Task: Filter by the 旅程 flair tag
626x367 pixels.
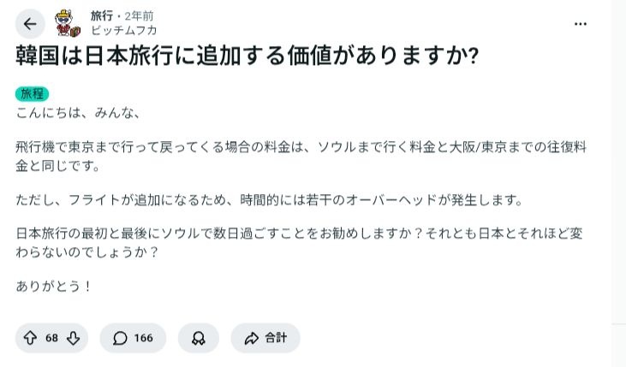Action: pyautogui.click(x=32, y=94)
